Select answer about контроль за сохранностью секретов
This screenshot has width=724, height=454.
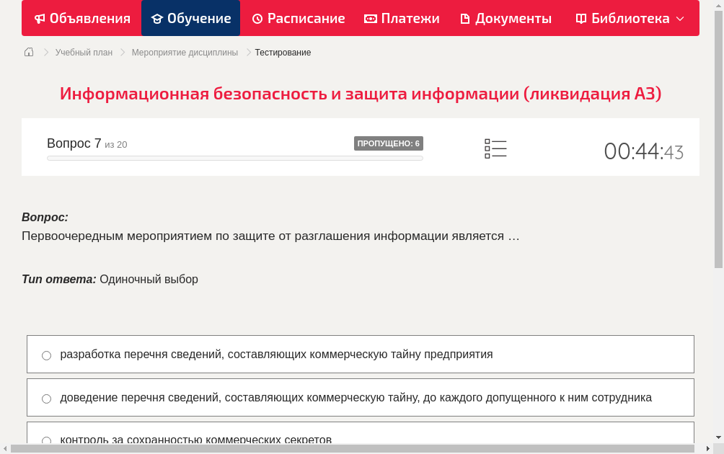click(x=46, y=441)
